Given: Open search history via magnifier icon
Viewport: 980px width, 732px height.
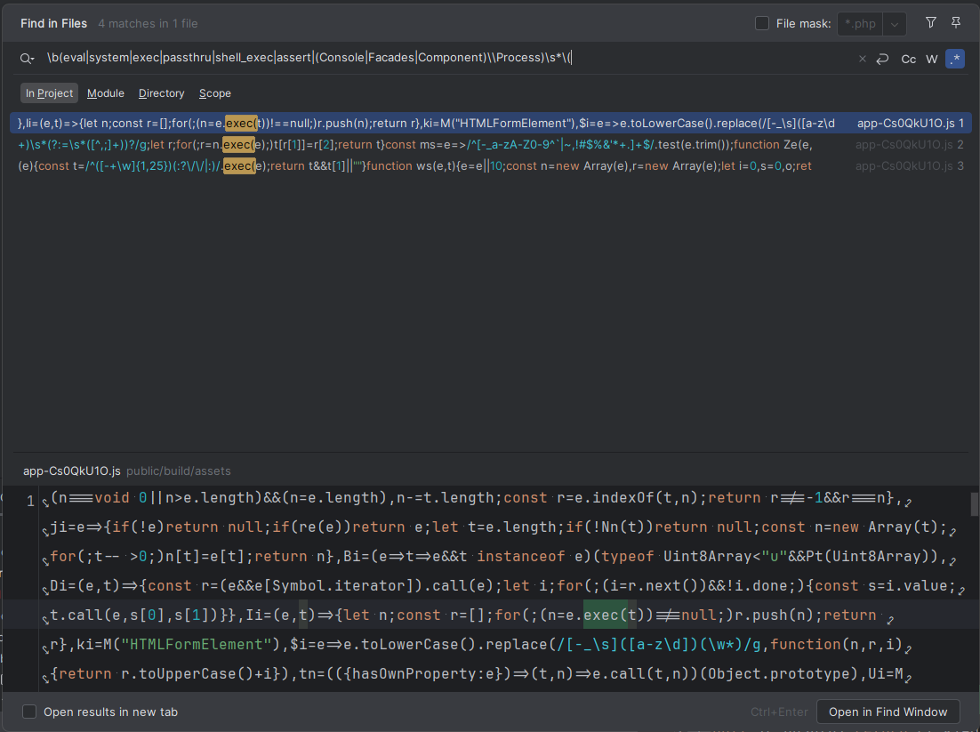Looking at the screenshot, I should (28, 59).
